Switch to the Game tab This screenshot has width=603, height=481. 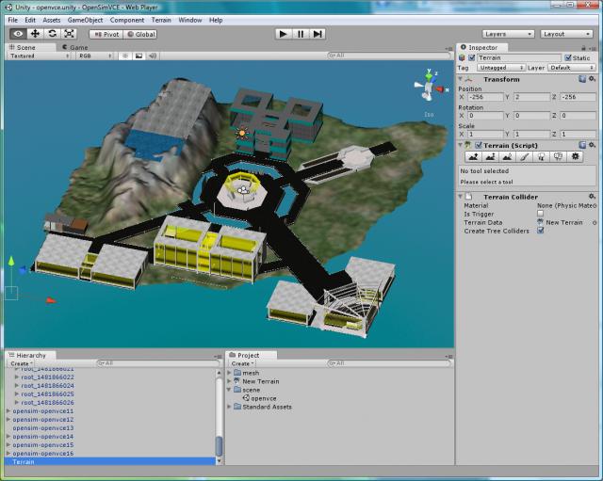[75, 47]
